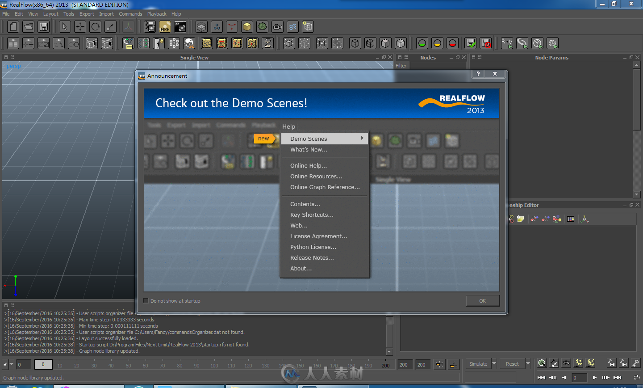Click the log panel scroll down arrow
643x388 pixels.
click(x=389, y=352)
